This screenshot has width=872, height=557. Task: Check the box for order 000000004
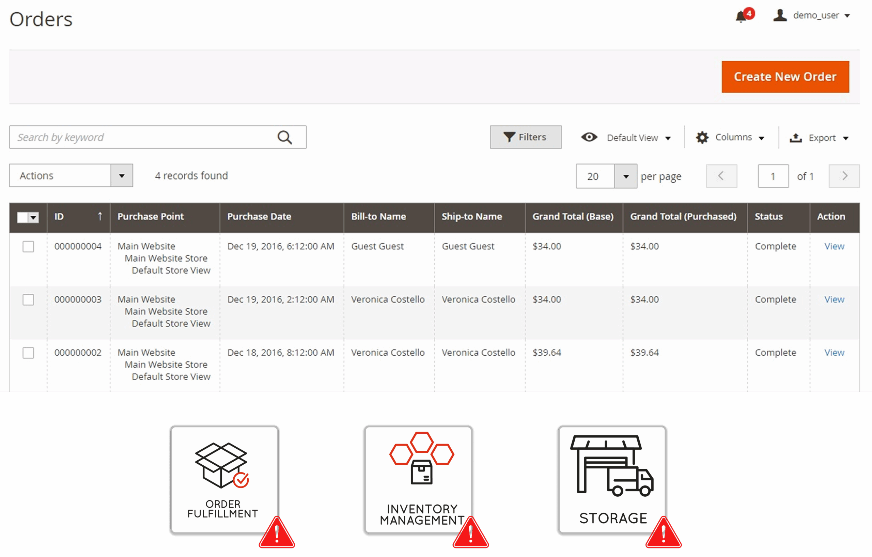coord(28,247)
